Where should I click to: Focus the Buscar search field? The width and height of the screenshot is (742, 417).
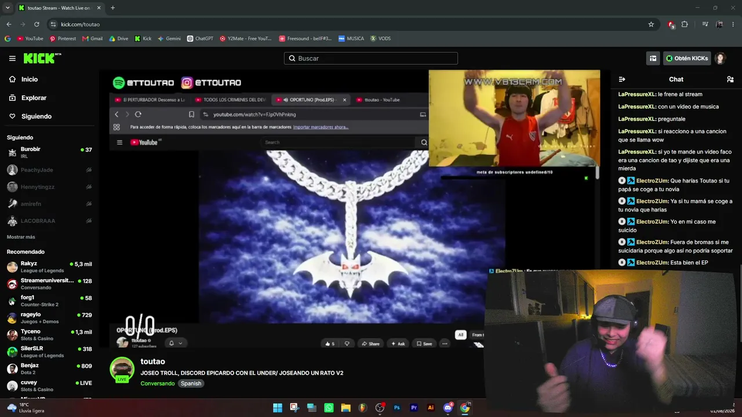(371, 58)
